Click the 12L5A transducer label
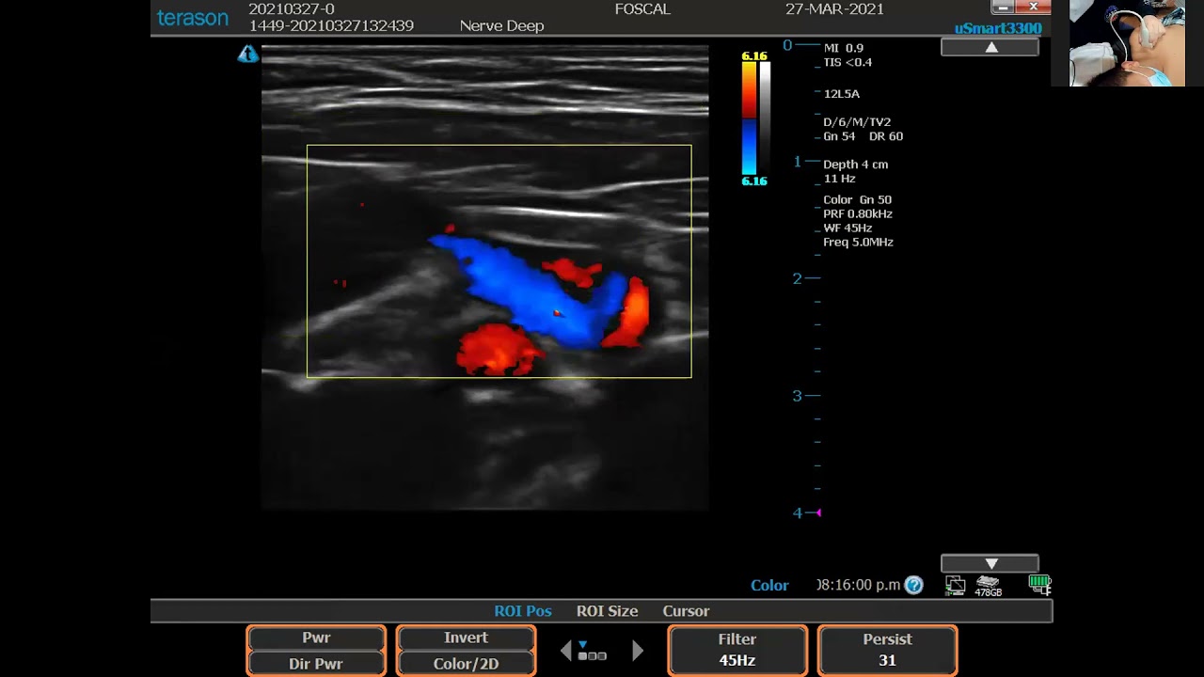 841,94
